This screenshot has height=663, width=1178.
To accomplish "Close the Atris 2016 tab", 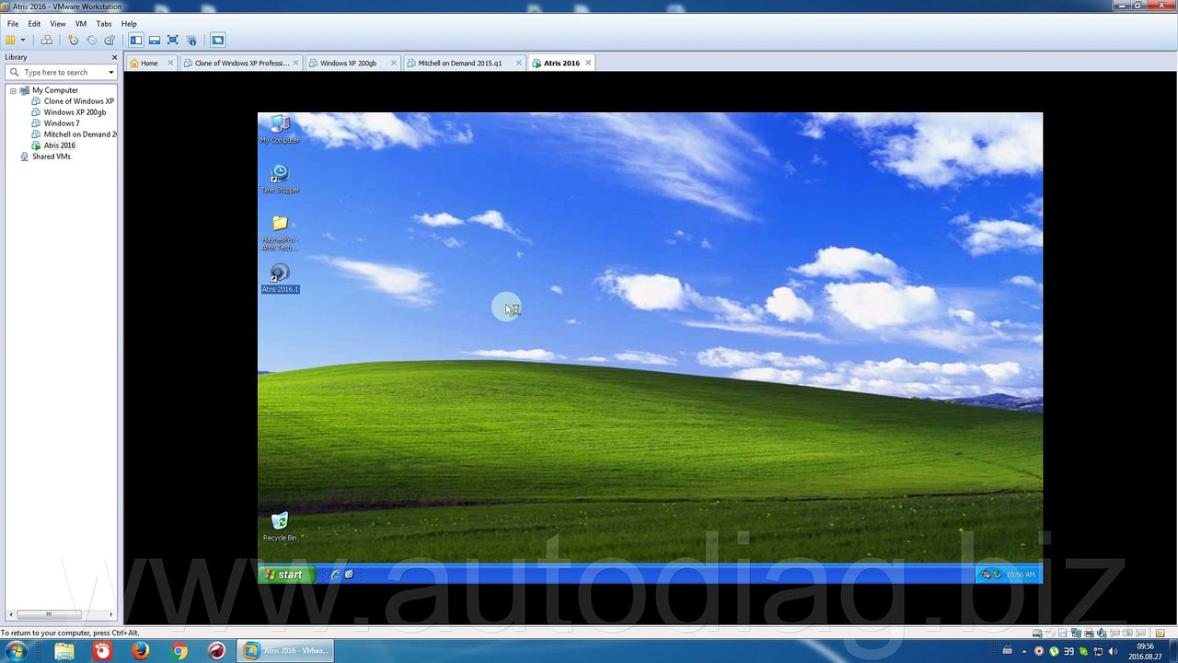I will (588, 64).
